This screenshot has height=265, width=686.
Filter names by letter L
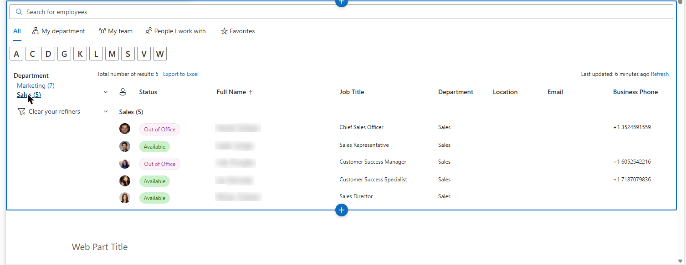coord(96,54)
